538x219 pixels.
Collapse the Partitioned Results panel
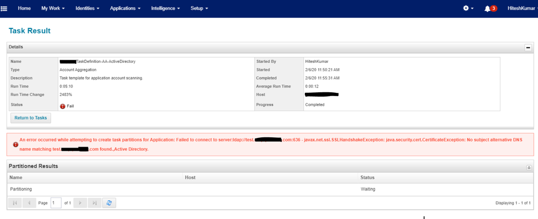(528, 167)
